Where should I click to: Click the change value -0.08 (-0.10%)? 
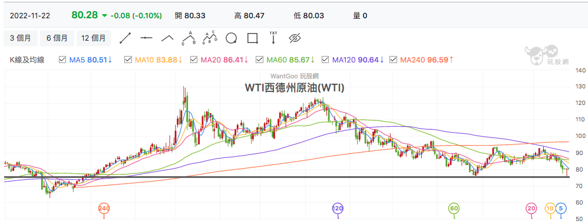pyautogui.click(x=136, y=16)
